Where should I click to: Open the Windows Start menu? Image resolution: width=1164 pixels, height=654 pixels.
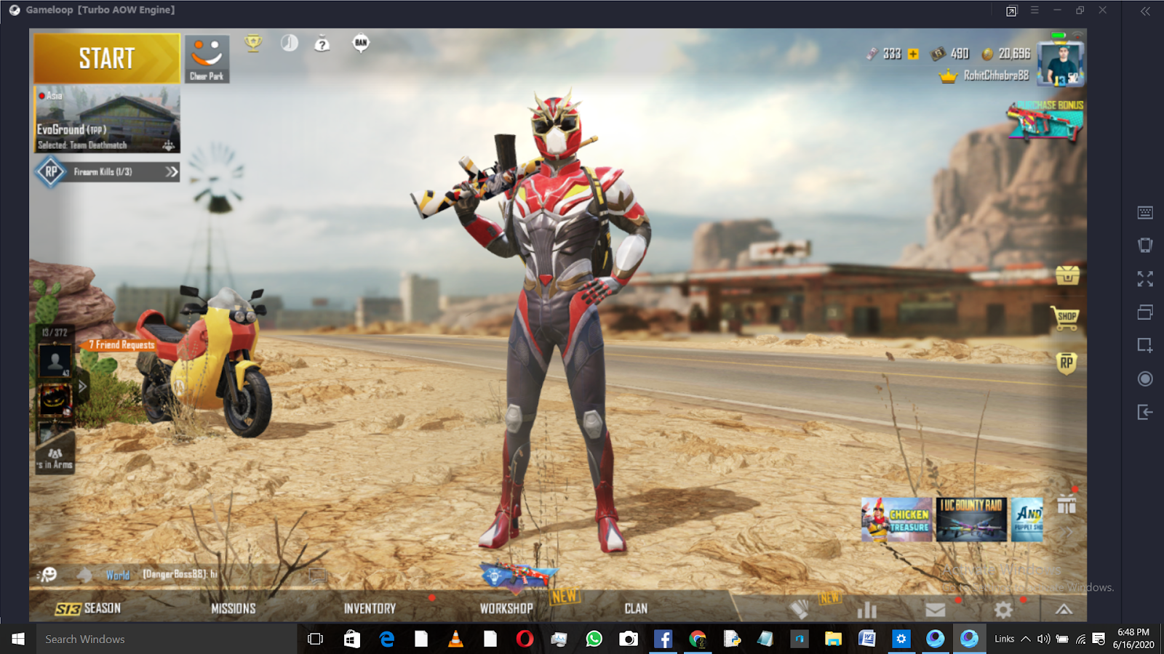pyautogui.click(x=17, y=639)
